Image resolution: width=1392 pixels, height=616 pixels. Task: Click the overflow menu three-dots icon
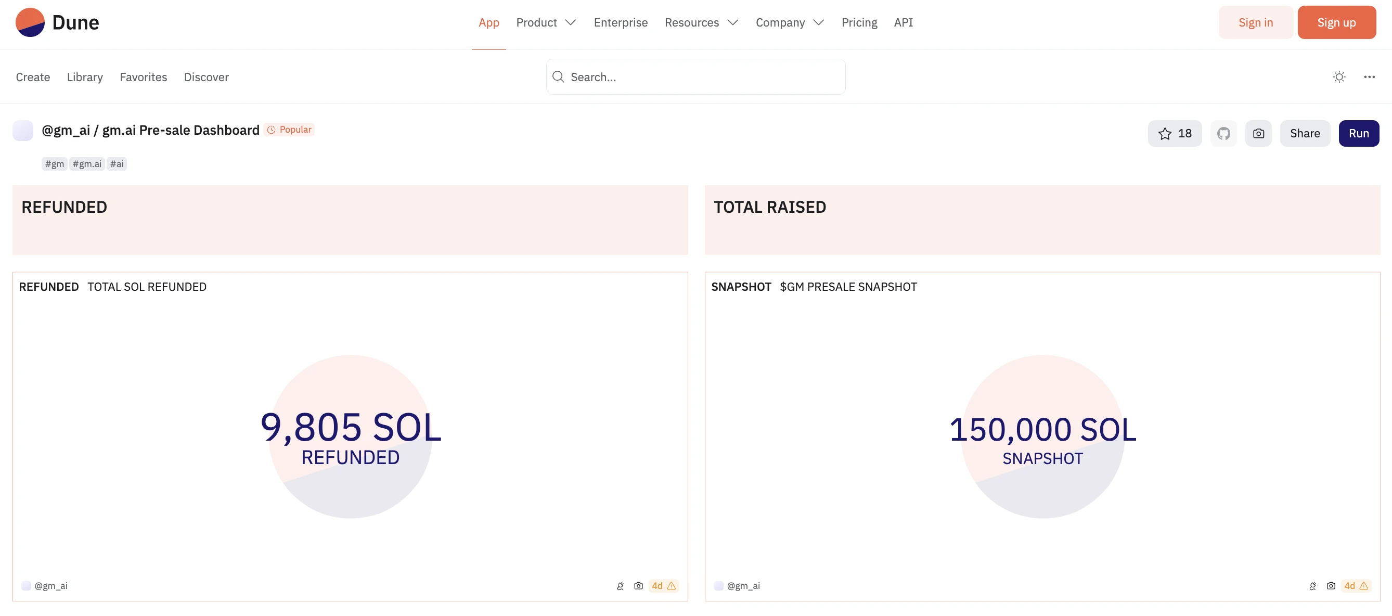(x=1370, y=76)
